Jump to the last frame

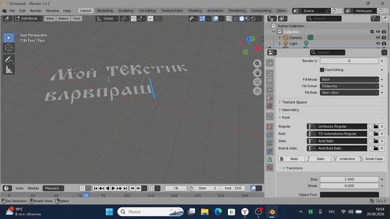tap(125, 189)
